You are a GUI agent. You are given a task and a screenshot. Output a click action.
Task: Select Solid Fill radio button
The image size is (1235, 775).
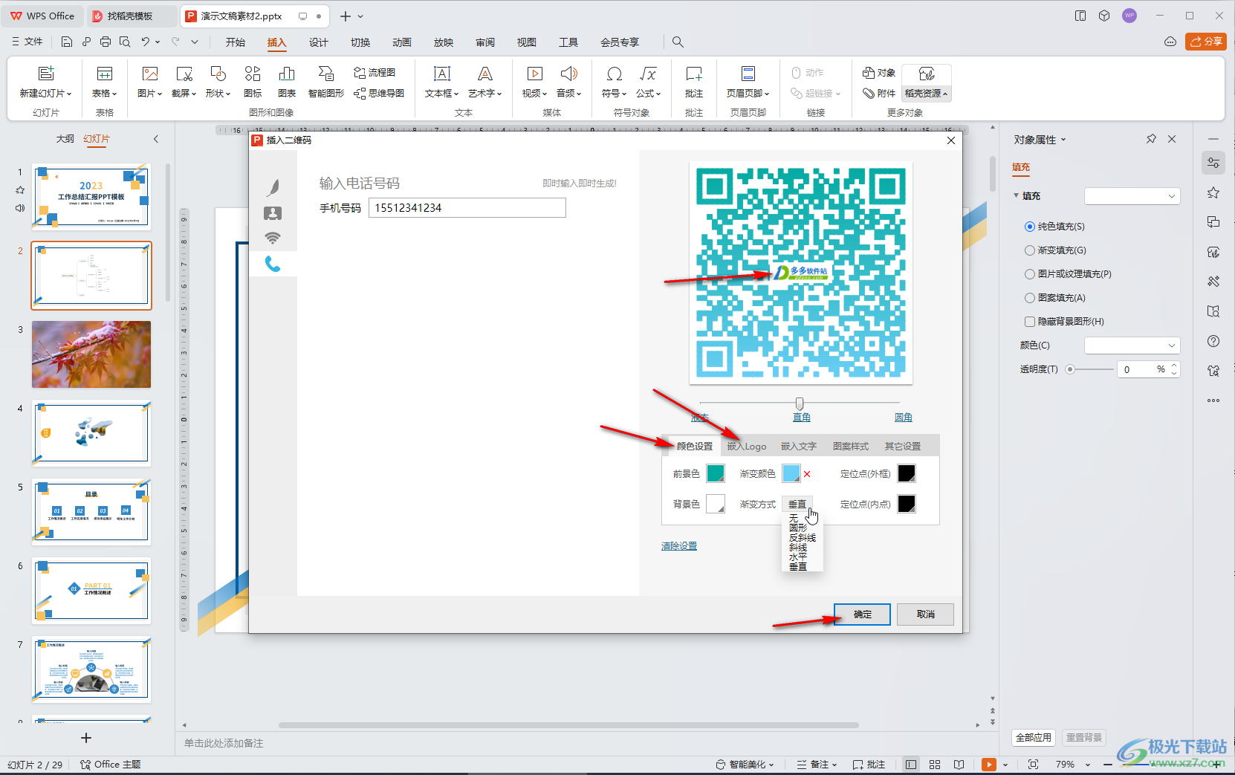point(1030,227)
